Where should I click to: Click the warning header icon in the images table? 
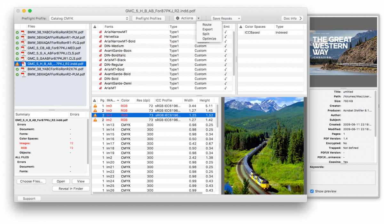pos(94,100)
